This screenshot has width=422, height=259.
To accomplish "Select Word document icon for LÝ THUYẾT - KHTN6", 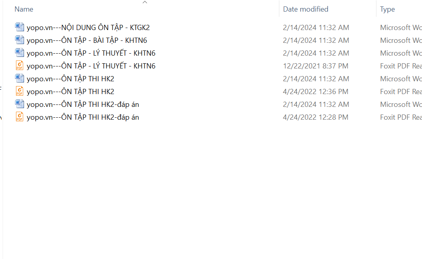I will (19, 53).
